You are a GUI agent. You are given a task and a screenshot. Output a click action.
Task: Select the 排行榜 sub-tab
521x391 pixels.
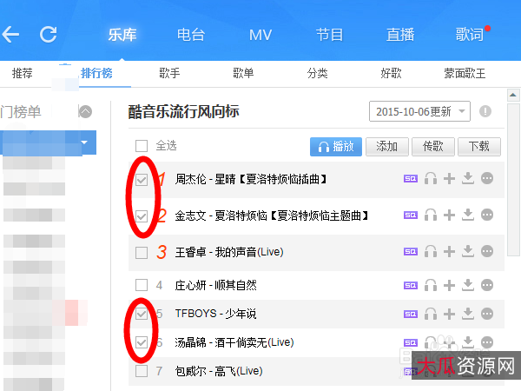(x=96, y=73)
